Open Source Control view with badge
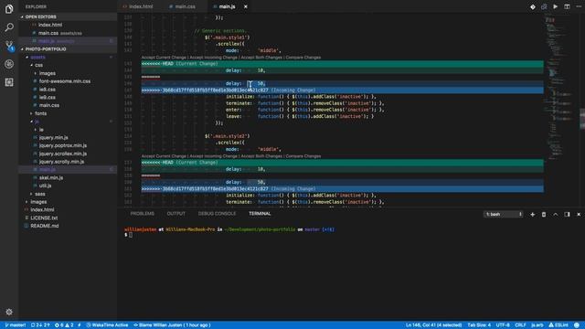 tap(9, 46)
